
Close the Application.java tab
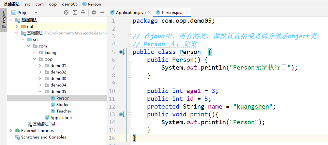(149, 13)
